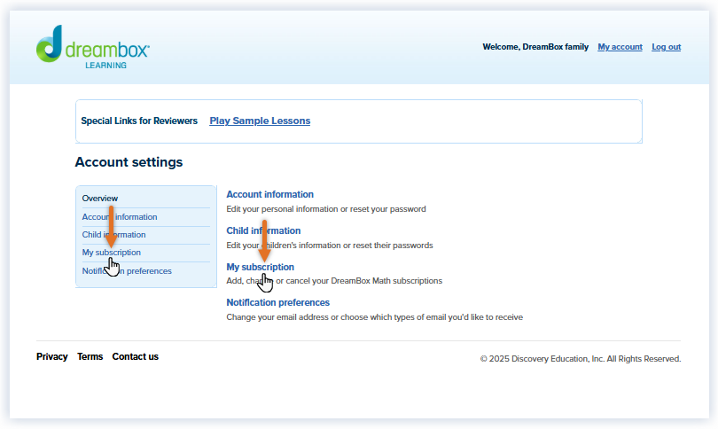718x429 pixels.
Task: Open the Contact us footer link
Action: 135,356
